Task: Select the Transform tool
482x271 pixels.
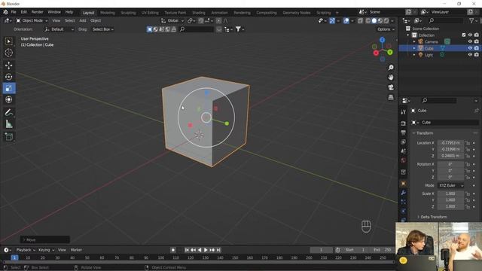Action: click(9, 99)
